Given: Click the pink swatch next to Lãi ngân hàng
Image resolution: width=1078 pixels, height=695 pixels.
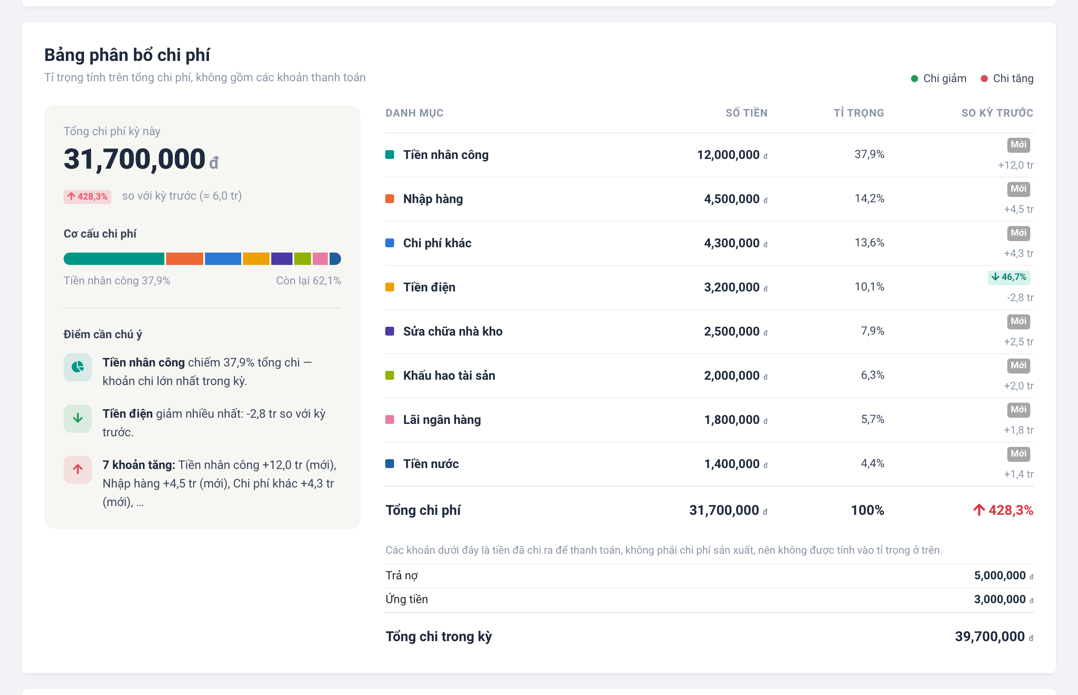Looking at the screenshot, I should click(390, 420).
